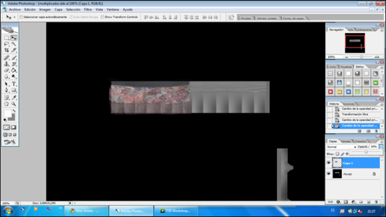Select the Transformación libre history state

click(x=356, y=115)
